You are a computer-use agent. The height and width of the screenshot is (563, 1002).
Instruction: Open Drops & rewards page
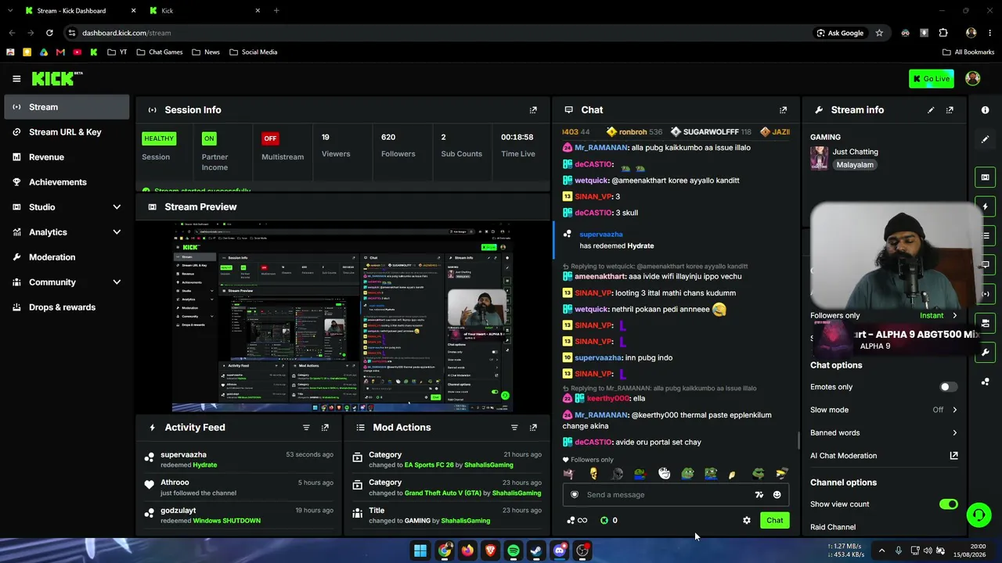(67, 307)
